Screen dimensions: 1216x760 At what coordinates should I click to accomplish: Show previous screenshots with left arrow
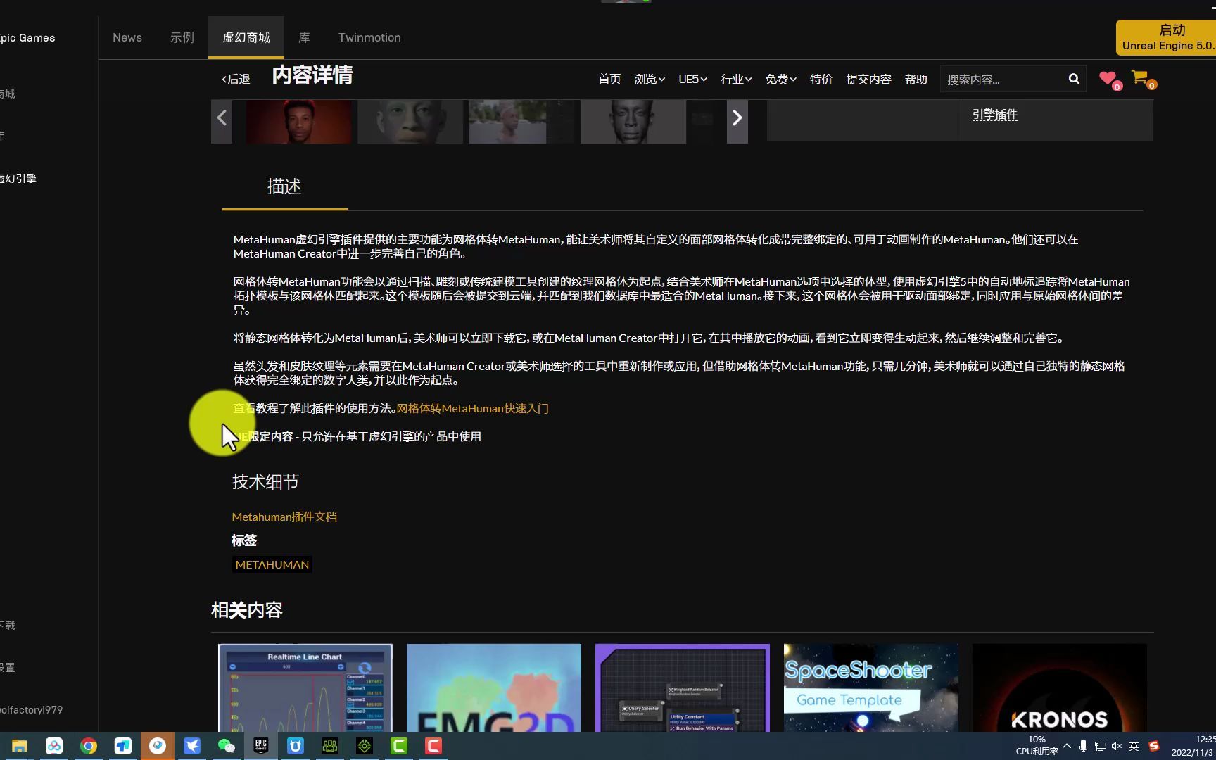click(222, 118)
